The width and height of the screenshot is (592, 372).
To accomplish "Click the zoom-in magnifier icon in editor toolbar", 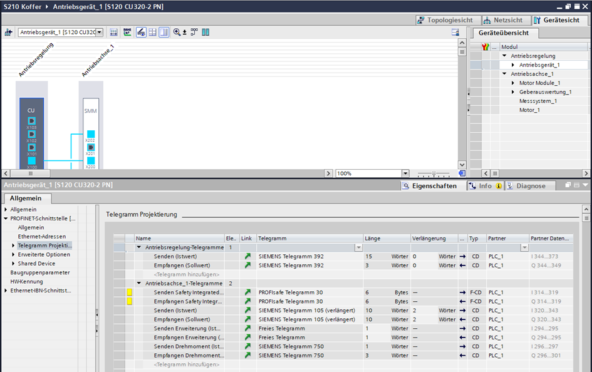I will point(177,32).
